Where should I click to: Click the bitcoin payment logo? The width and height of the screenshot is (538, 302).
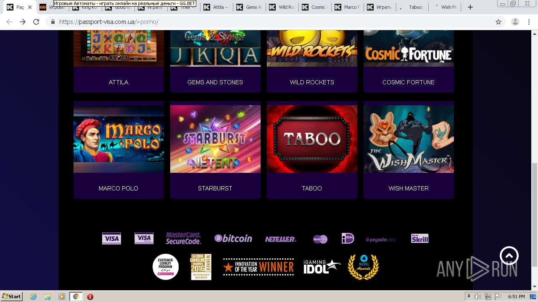point(233,238)
